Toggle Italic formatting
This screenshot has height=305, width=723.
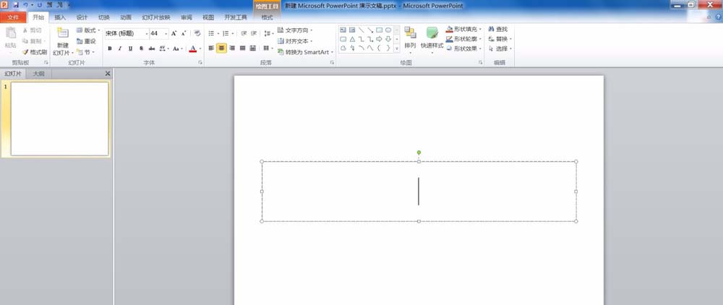[120, 48]
